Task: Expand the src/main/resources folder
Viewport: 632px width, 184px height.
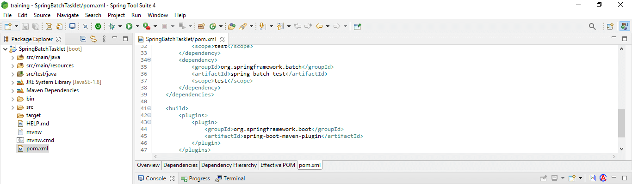Action: tap(12, 65)
